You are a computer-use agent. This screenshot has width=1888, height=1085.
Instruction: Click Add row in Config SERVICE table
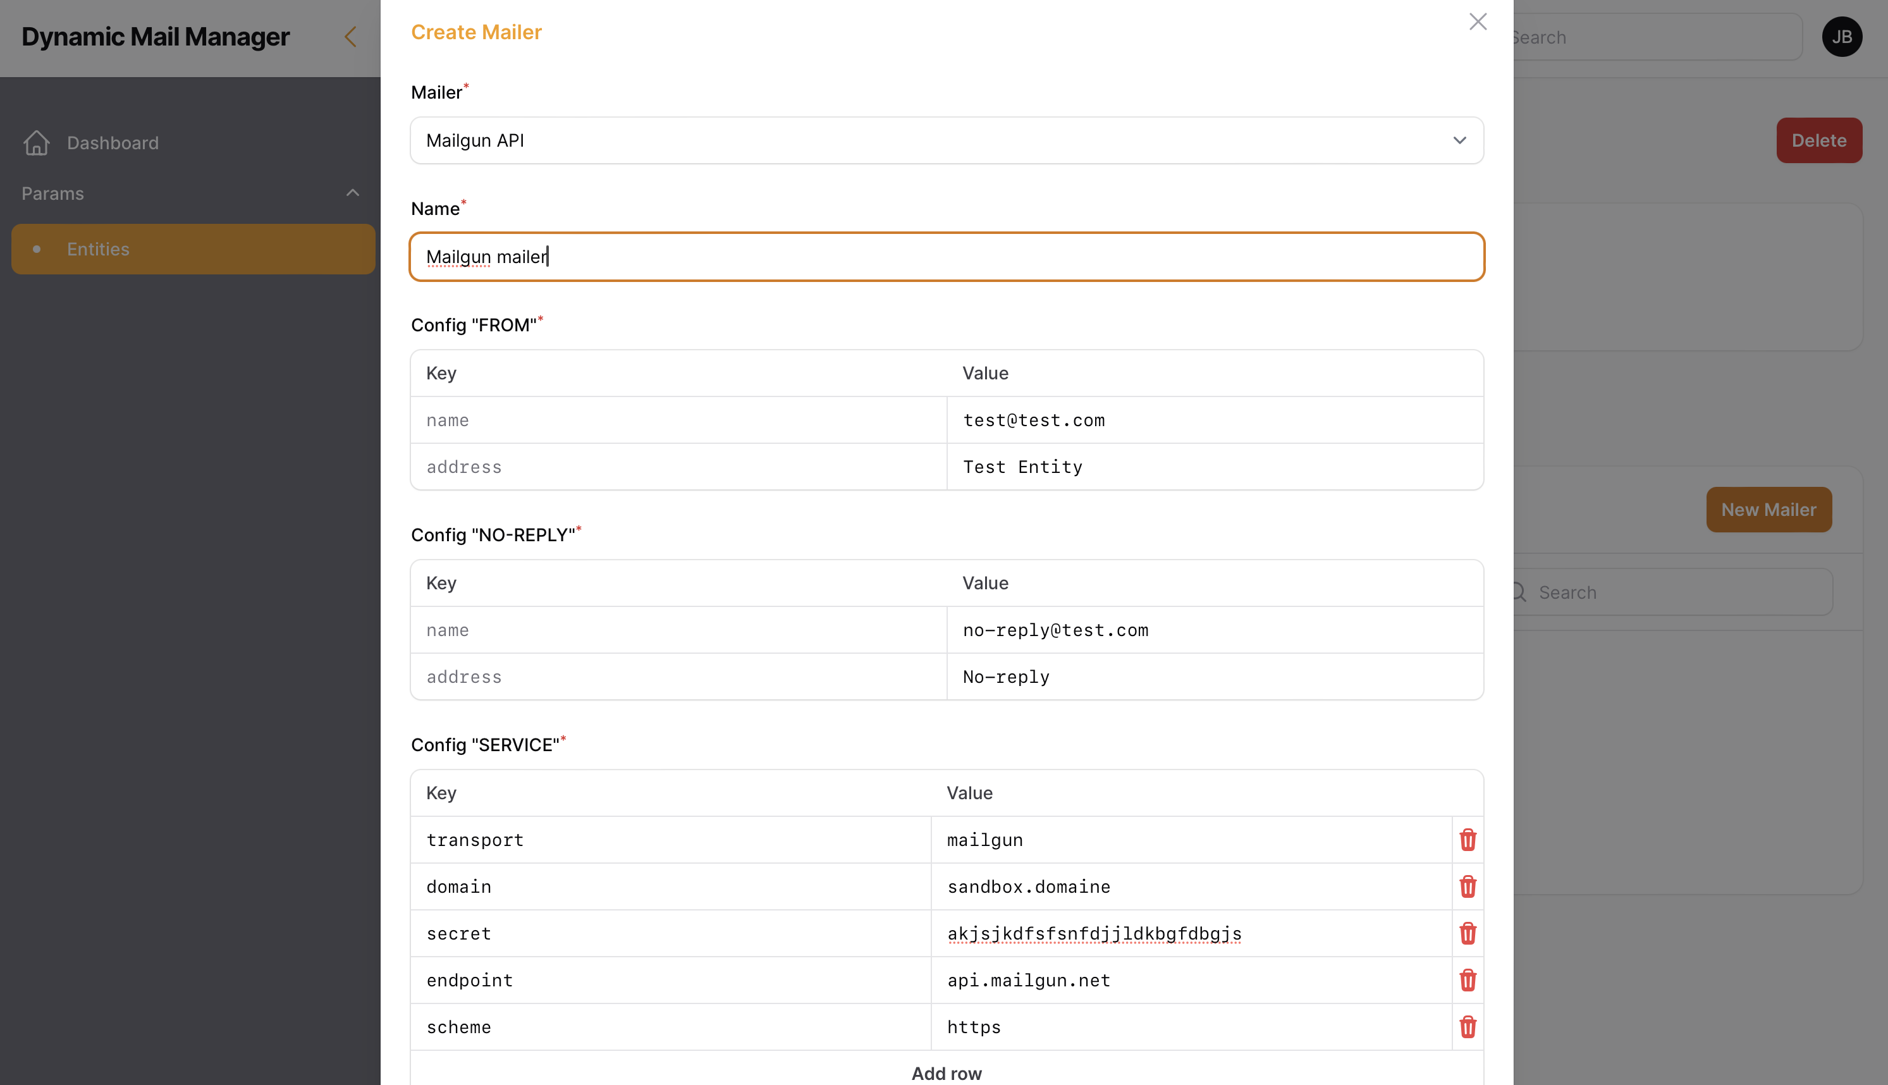coord(947,1072)
